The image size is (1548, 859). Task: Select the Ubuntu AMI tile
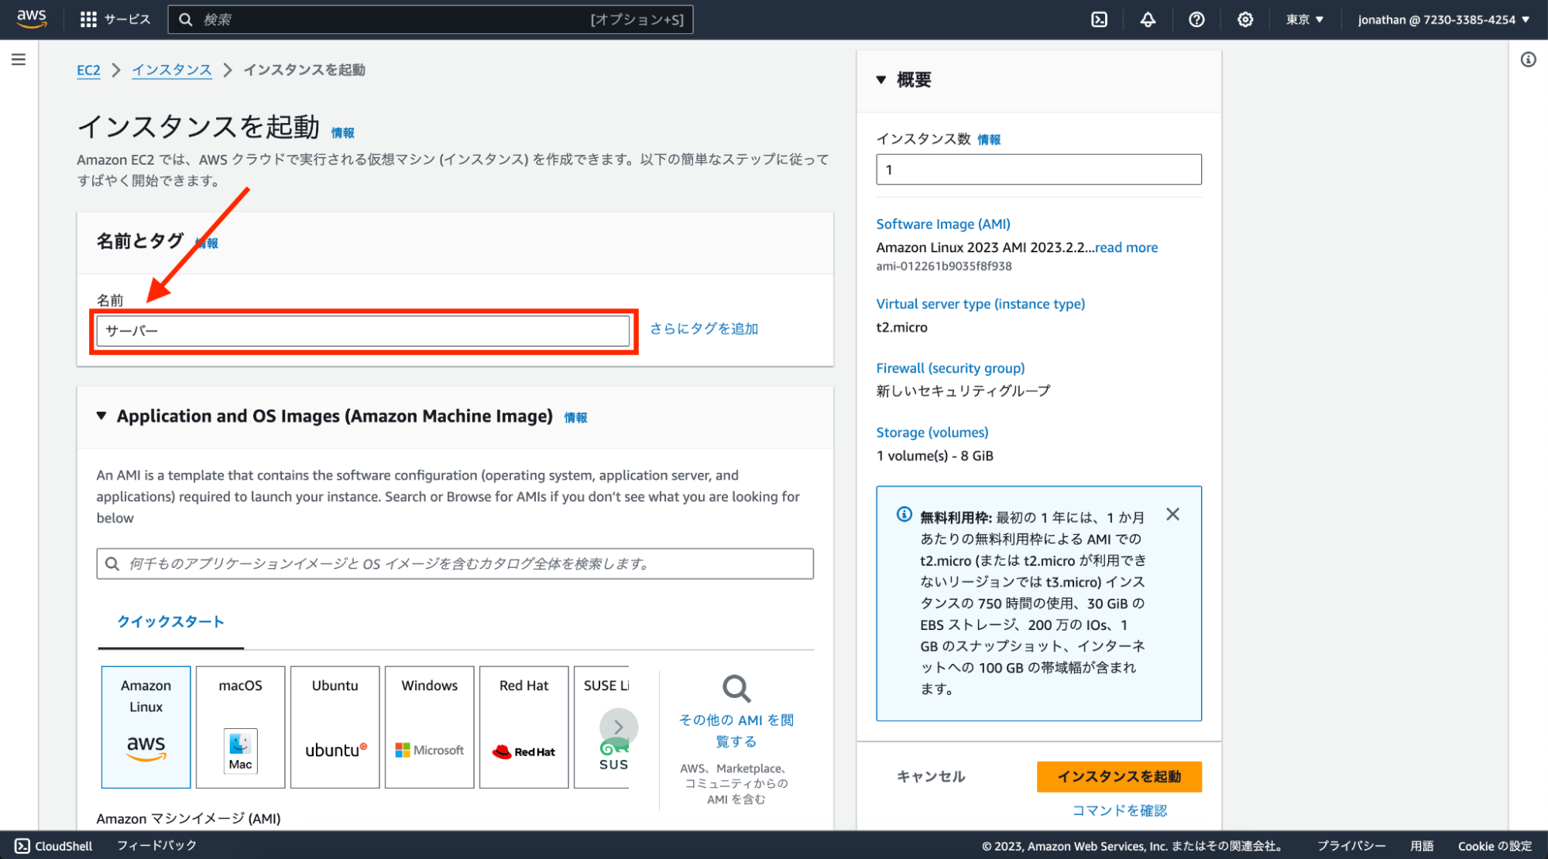tap(335, 727)
